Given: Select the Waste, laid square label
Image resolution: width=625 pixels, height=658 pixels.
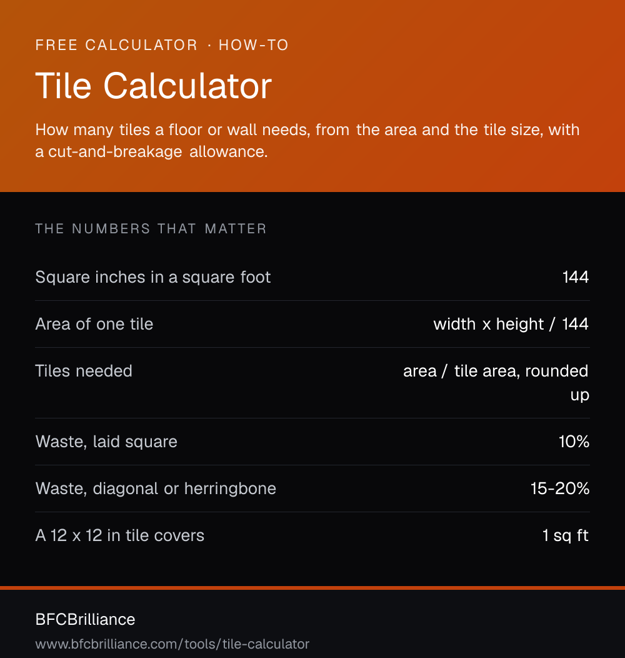Looking at the screenshot, I should tap(106, 442).
